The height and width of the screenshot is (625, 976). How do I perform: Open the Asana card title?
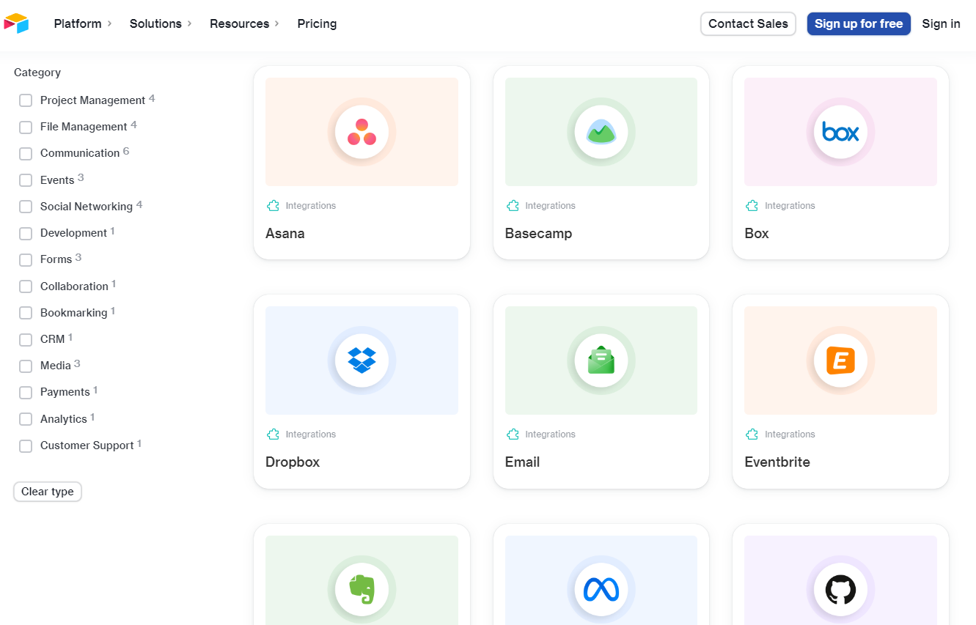pyautogui.click(x=285, y=234)
